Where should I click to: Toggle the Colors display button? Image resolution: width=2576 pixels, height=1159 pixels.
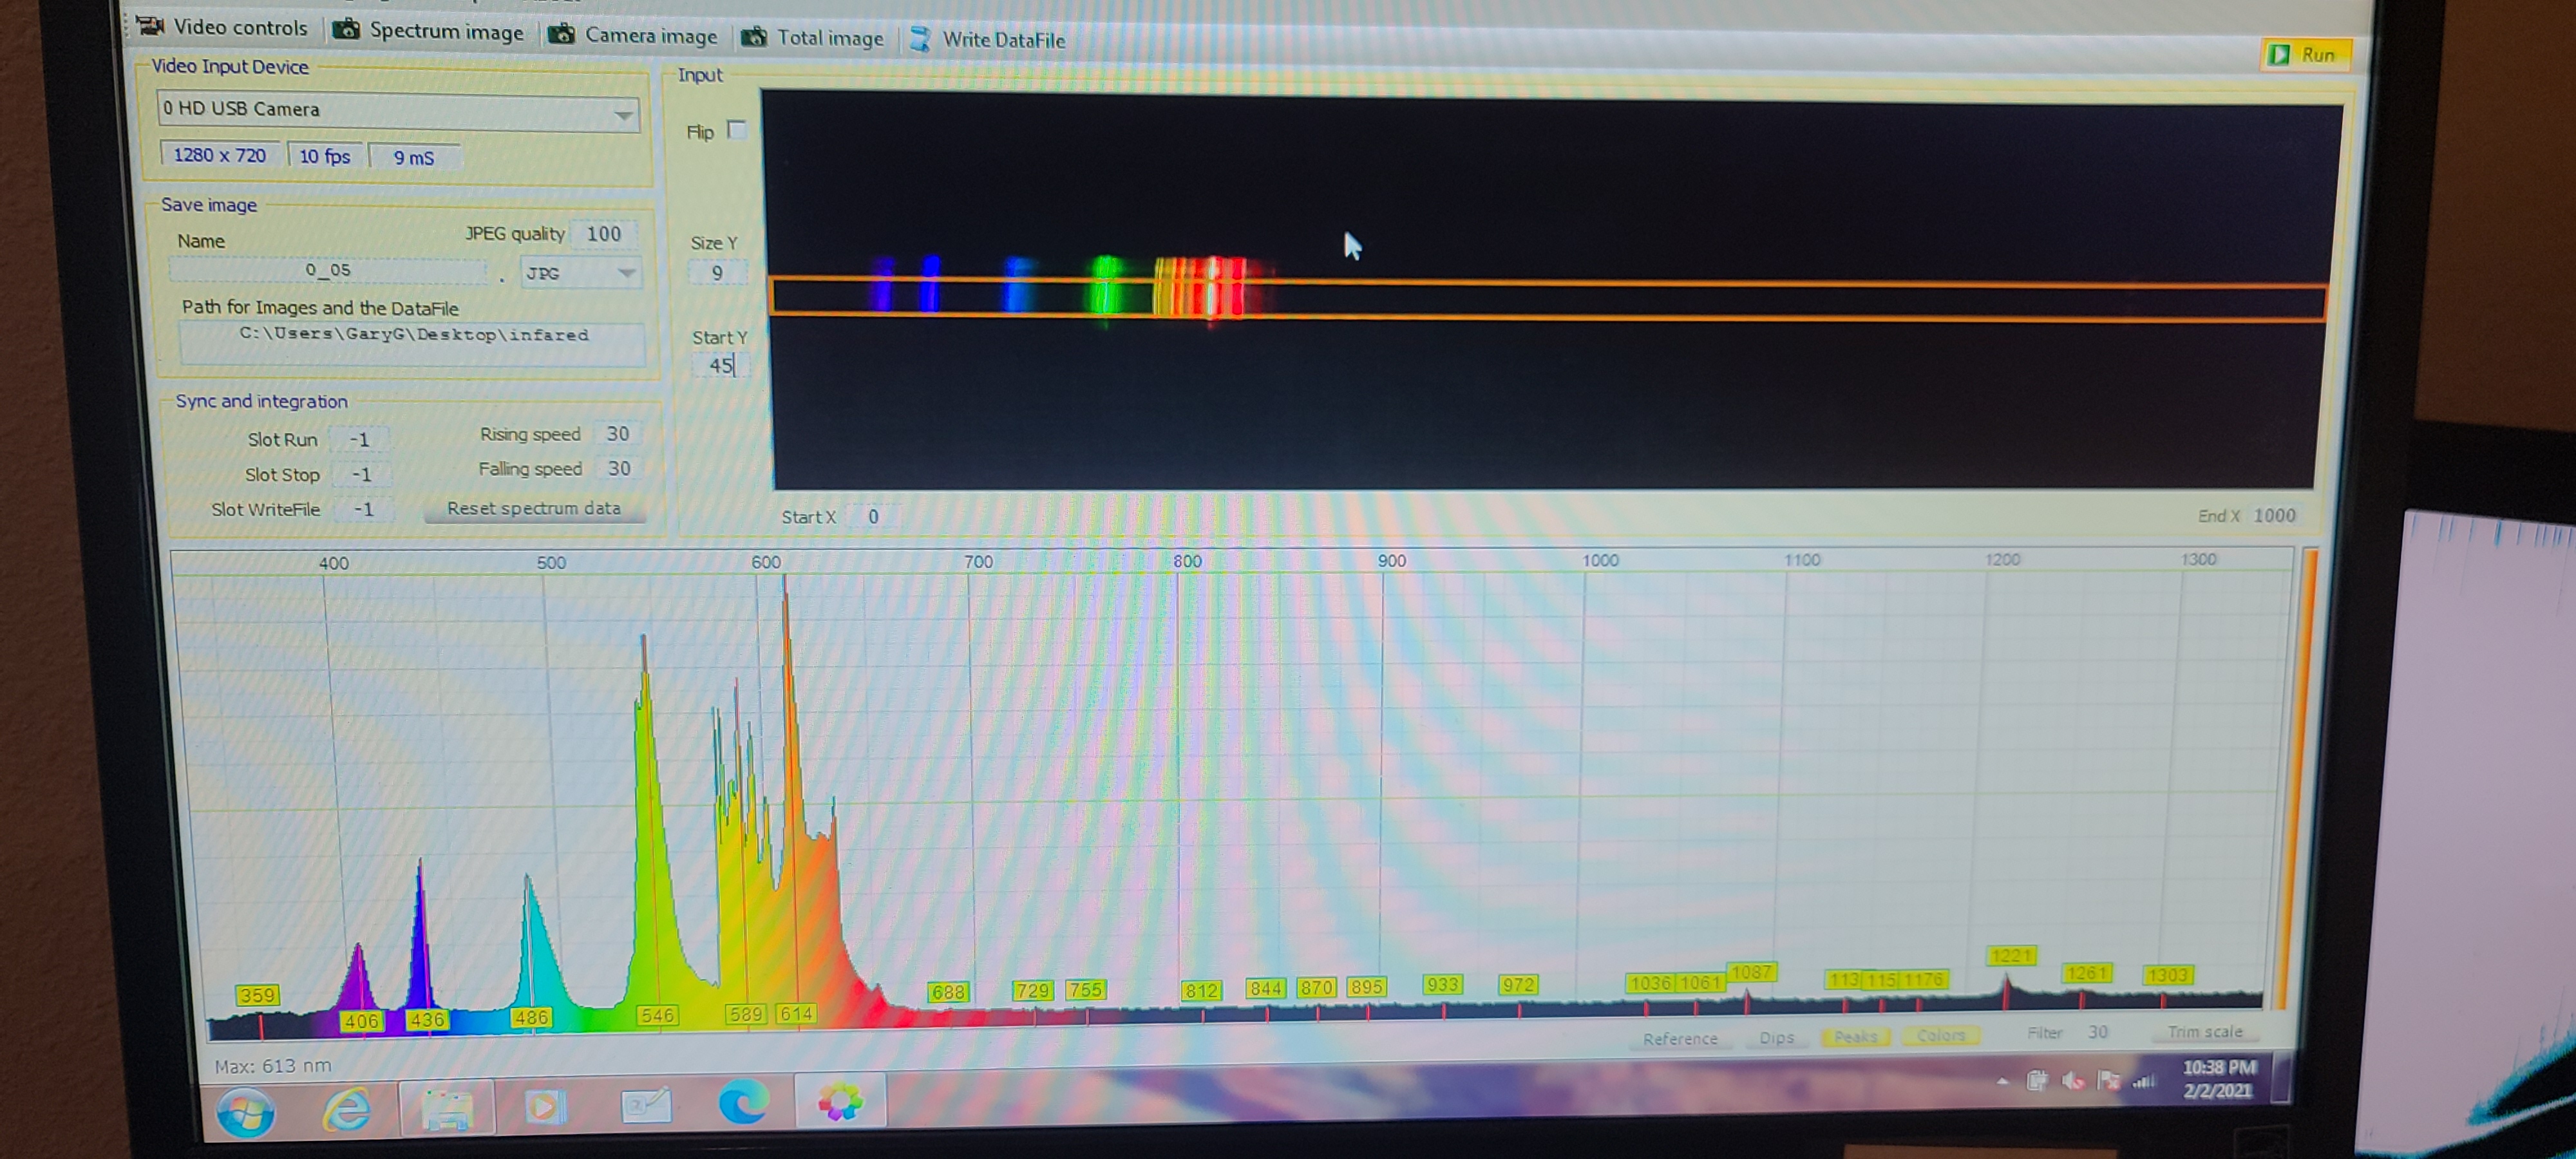1940,1036
